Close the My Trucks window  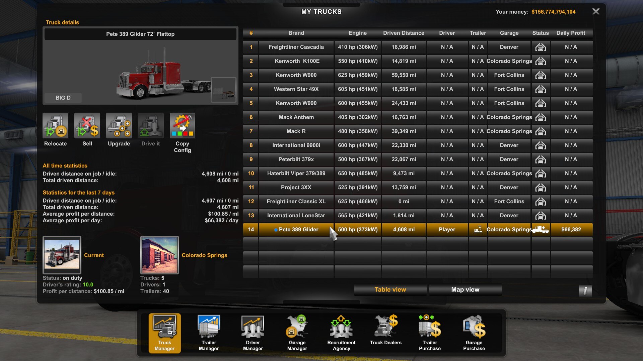coord(596,11)
